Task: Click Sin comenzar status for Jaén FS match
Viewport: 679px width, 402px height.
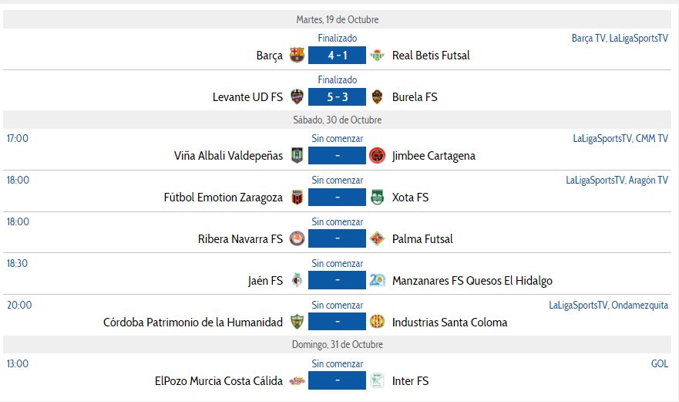Action: coord(337,263)
